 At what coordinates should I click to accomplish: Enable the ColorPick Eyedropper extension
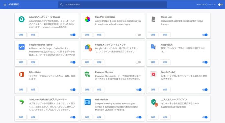[138, 35]
